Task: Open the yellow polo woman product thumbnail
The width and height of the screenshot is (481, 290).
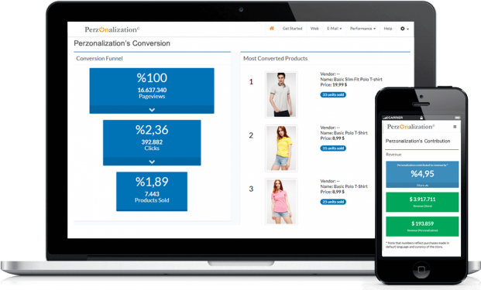Action: [x=281, y=148]
